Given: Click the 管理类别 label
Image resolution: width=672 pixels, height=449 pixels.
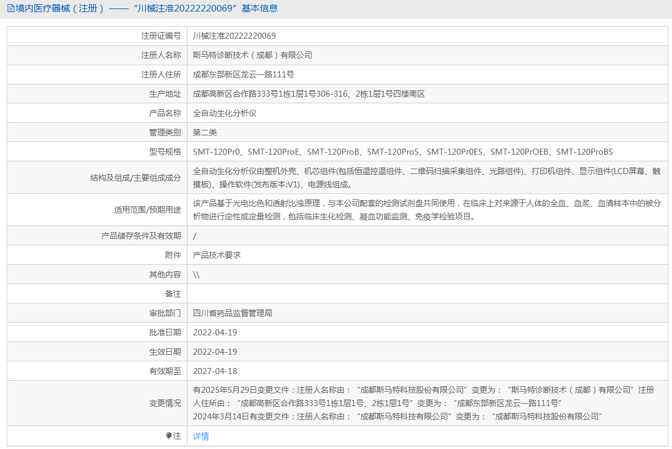Looking at the screenshot, I should point(165,132).
